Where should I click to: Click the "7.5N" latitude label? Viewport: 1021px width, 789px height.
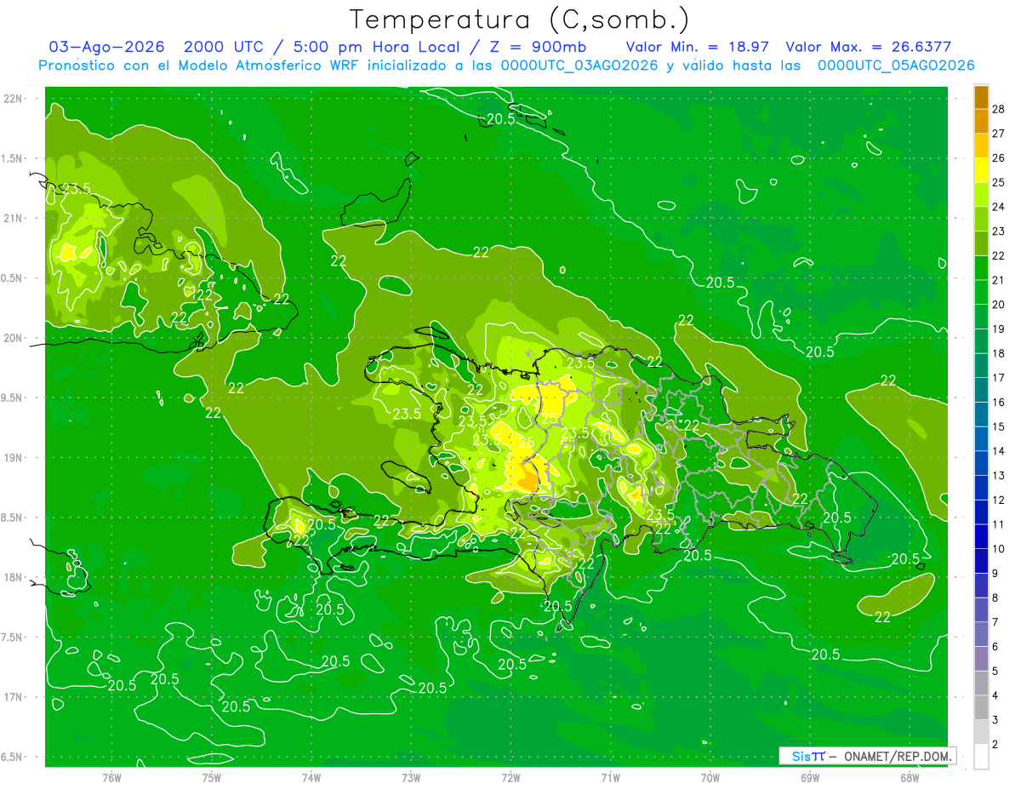click(x=14, y=637)
